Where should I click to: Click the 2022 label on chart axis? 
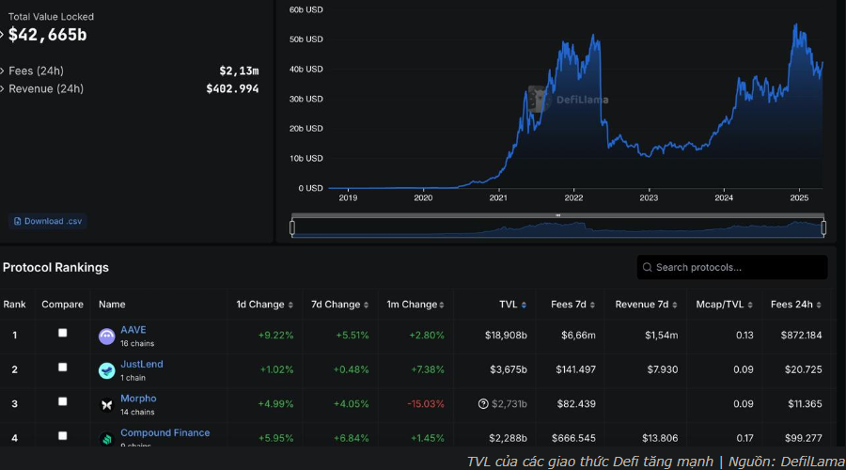(573, 198)
